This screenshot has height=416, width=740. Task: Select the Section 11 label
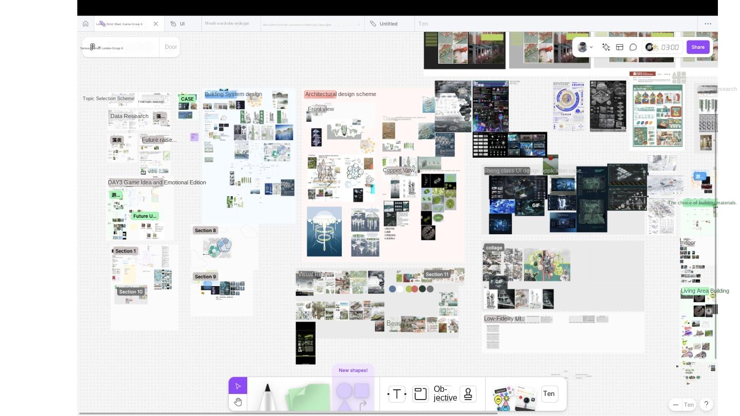point(437,274)
